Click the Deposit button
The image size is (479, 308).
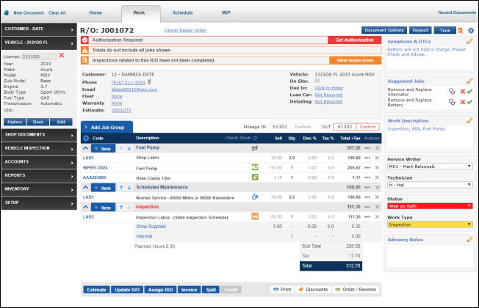click(x=420, y=30)
